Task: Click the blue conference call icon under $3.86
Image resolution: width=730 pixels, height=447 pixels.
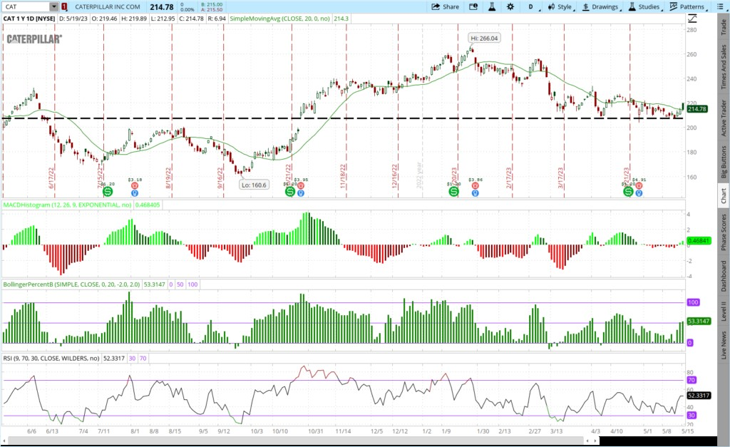Action: pos(475,192)
